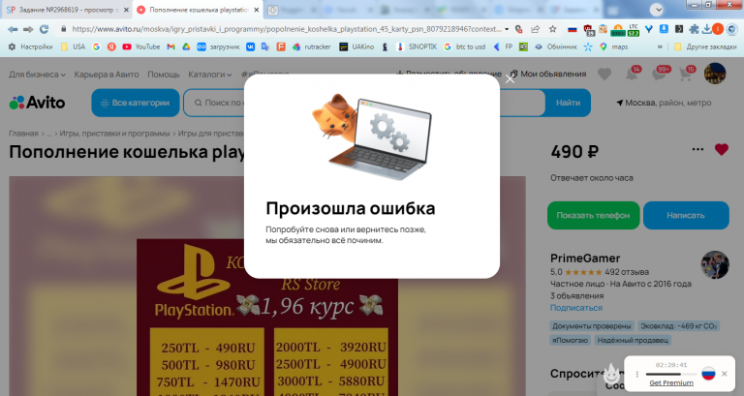744x396 pixels.
Task: Open the tab search dropdown button
Action: pyautogui.click(x=657, y=10)
